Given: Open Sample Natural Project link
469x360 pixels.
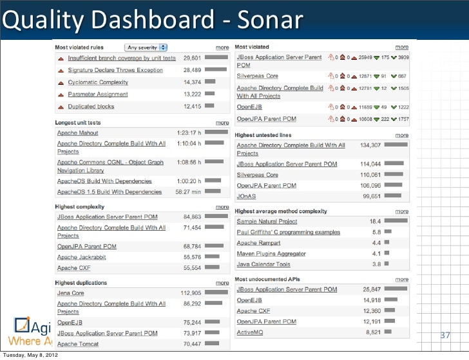Looking at the screenshot, I should 267,222.
